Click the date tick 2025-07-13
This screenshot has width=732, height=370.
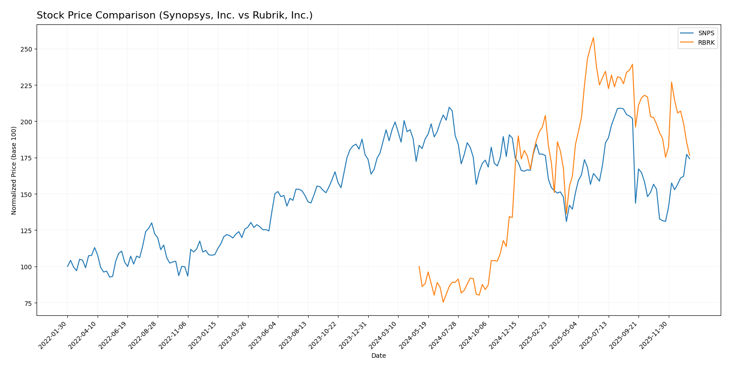(x=594, y=335)
